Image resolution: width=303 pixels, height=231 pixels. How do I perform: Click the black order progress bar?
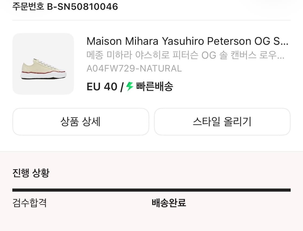point(151,190)
